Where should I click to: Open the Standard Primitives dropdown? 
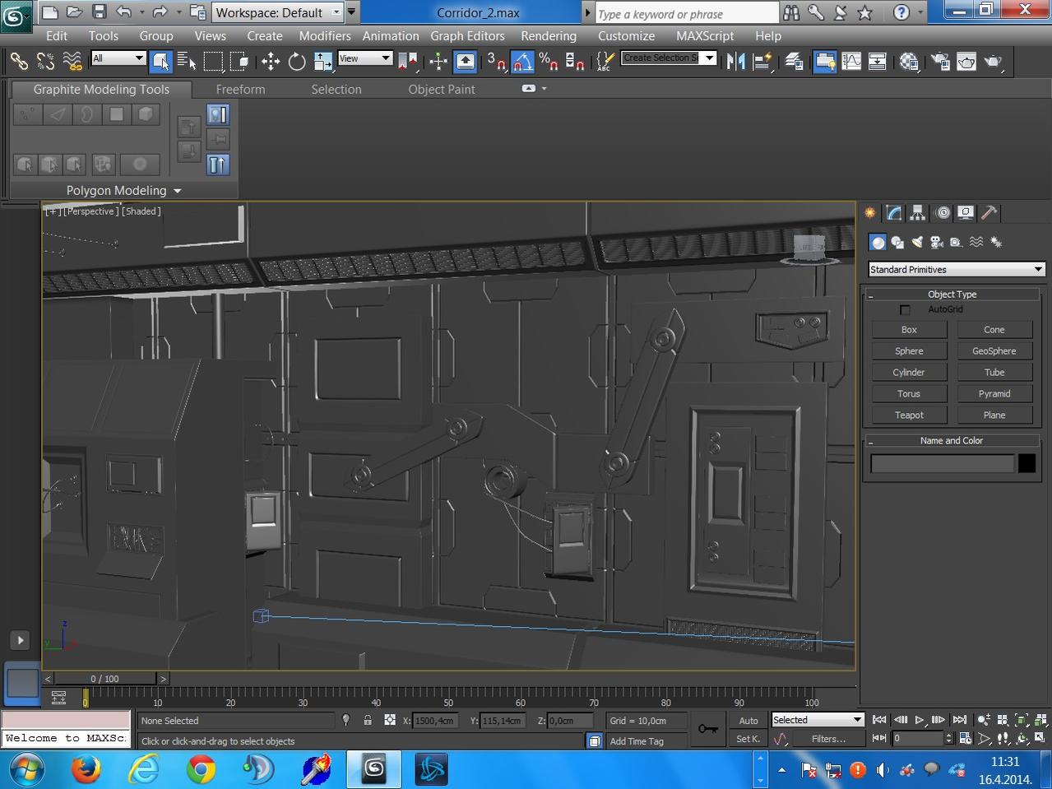(956, 270)
